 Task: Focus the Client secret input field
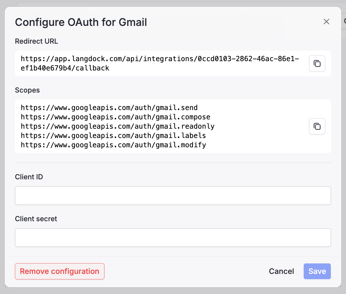pyautogui.click(x=173, y=238)
